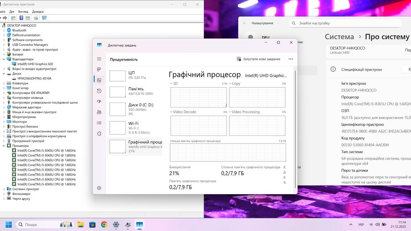Viewport: 411px width, 231px height.
Task: Open Windows Start menu
Action: (x=9, y=224)
